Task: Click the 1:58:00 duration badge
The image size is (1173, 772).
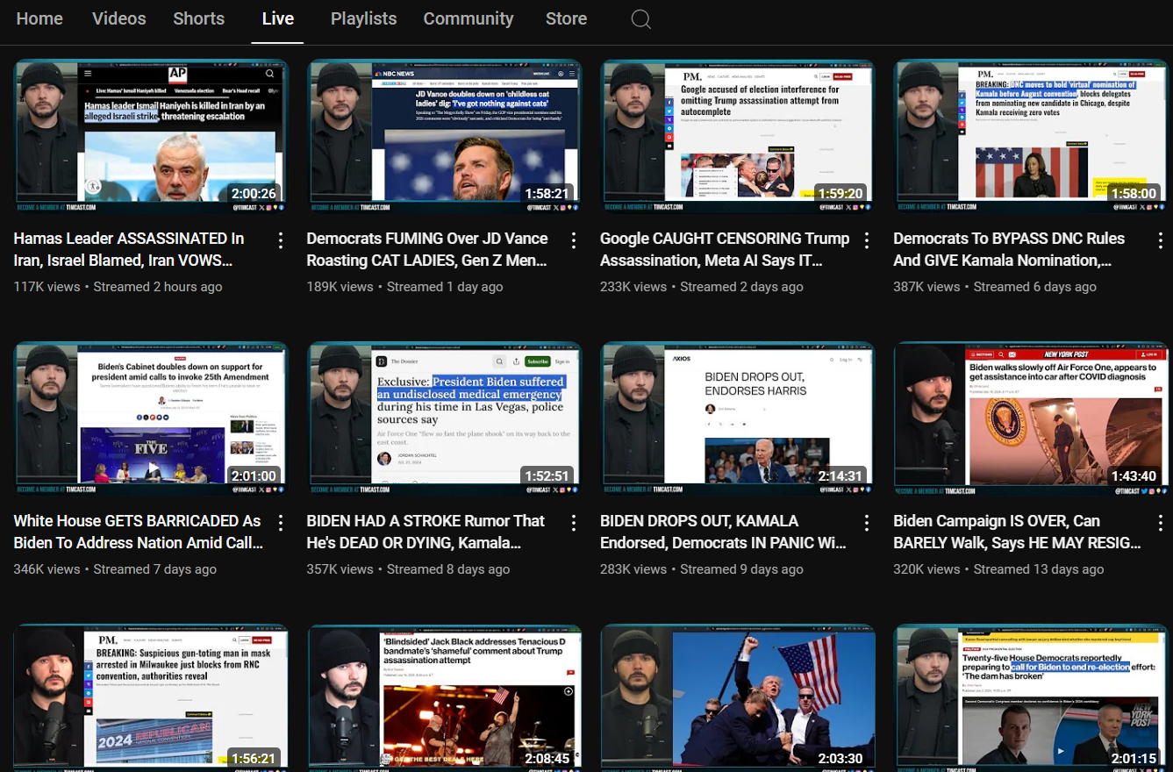Action: click(1134, 194)
